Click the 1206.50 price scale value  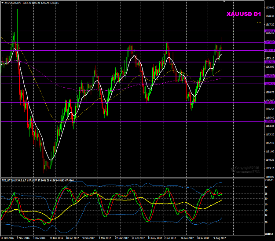270,109
